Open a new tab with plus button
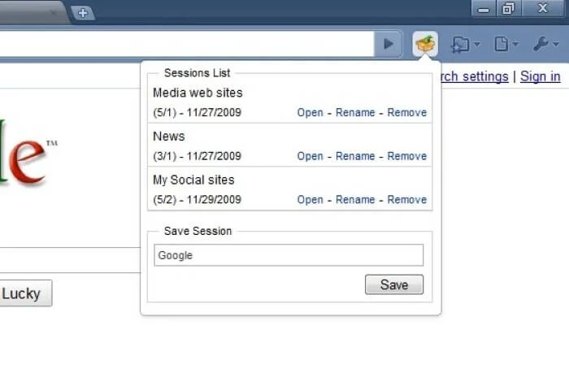The image size is (569, 386). coord(83,14)
